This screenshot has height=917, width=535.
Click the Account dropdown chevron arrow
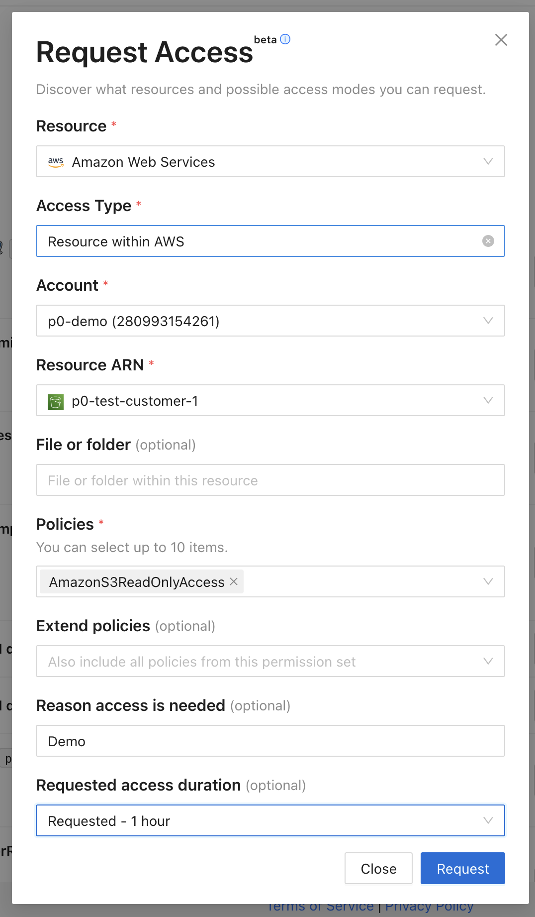[488, 321]
